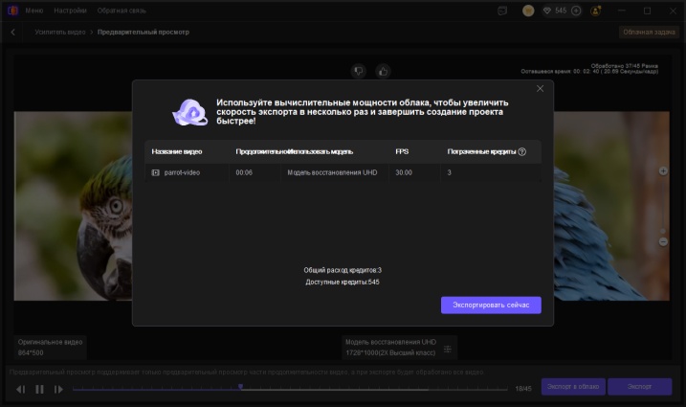The image size is (686, 407).
Task: Click the 545 diamond credits counter
Action: click(555, 11)
